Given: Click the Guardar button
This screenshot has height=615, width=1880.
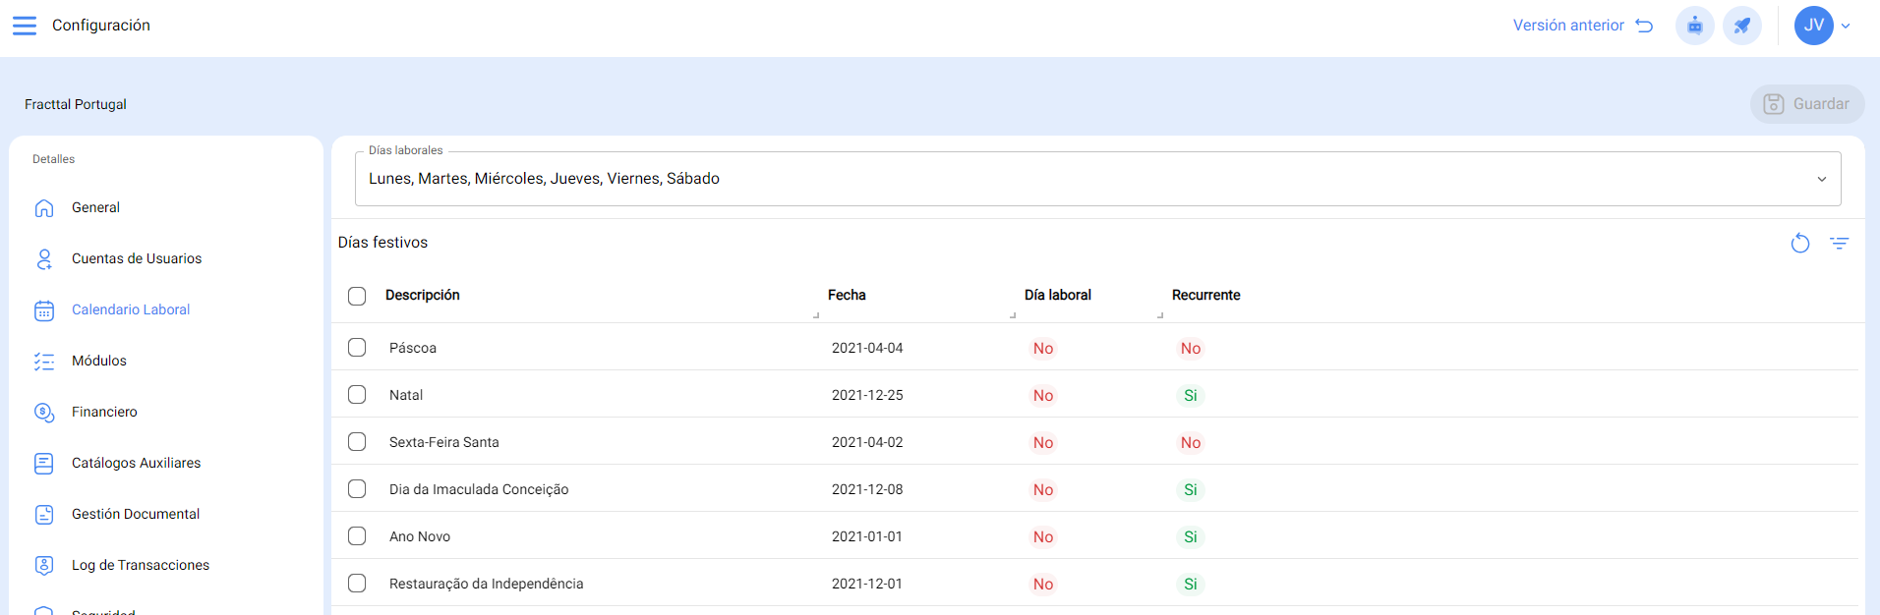Looking at the screenshot, I should click(1806, 104).
